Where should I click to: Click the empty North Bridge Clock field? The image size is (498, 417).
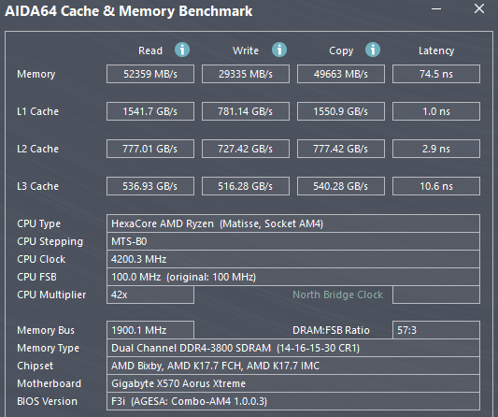(x=436, y=295)
